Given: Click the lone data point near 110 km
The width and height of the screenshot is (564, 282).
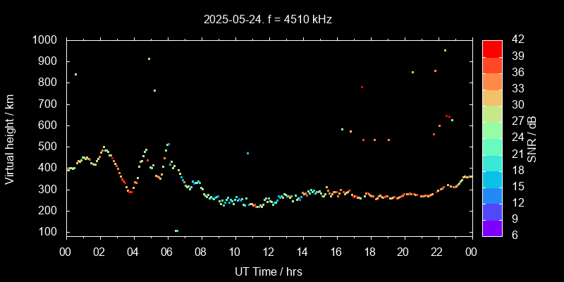Looking at the screenshot, I should [x=176, y=231].
